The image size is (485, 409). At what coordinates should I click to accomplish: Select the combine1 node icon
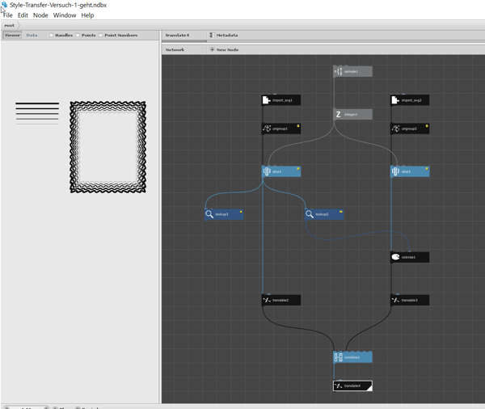click(x=339, y=357)
